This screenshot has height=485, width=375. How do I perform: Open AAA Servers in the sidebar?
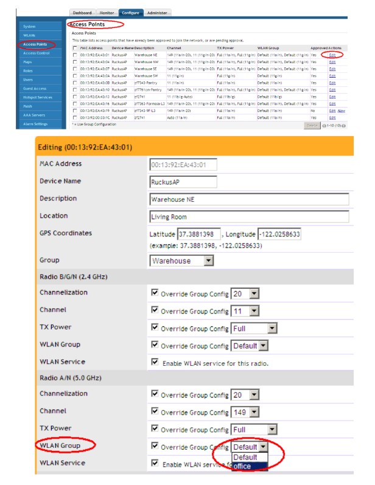[40, 115]
